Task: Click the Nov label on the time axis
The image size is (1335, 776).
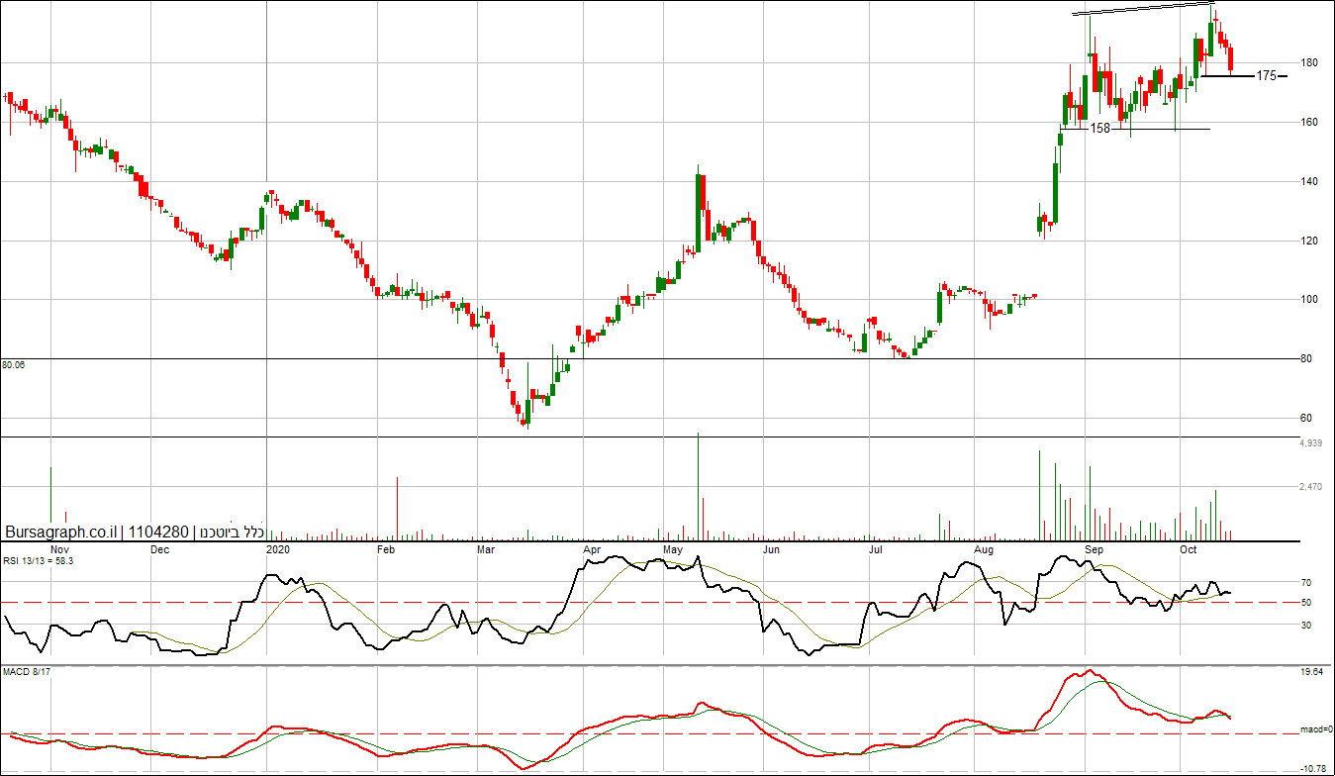Action: coord(59,548)
